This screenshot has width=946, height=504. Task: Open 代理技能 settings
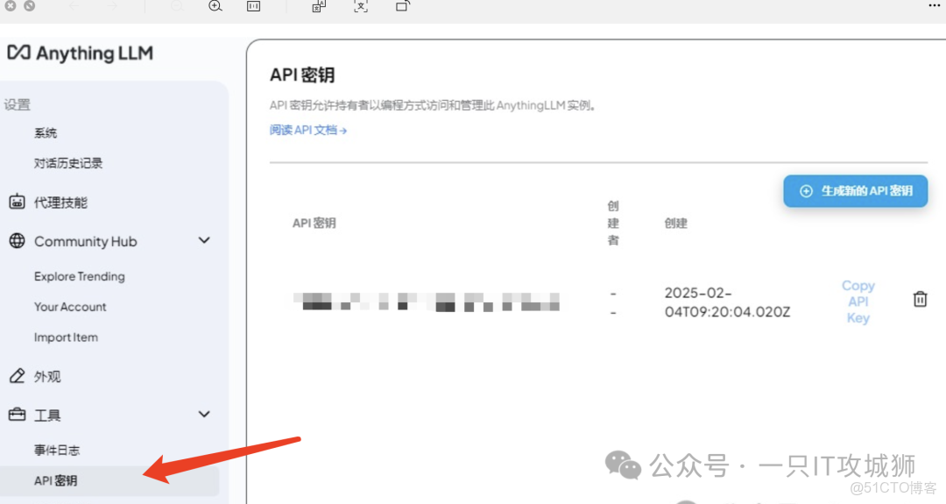60,202
